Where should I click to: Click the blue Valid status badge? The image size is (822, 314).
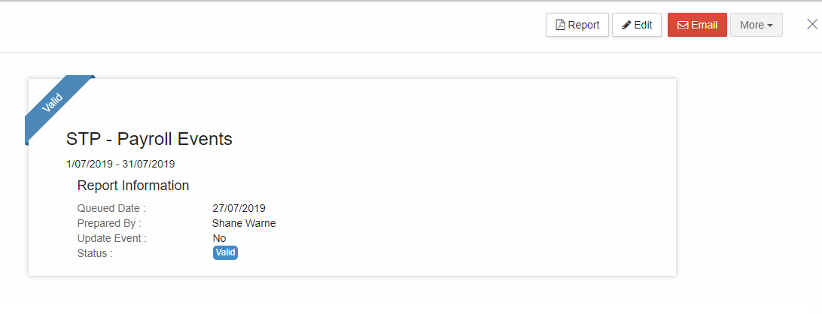[225, 252]
